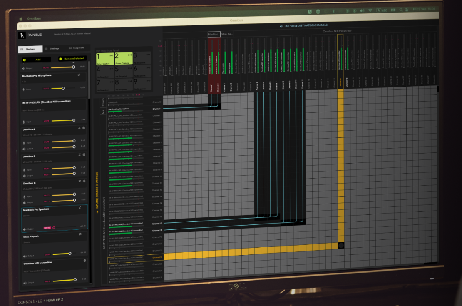Click the Omnibus C input microphone icon
Screen dimensions: 462x306
click(24, 196)
